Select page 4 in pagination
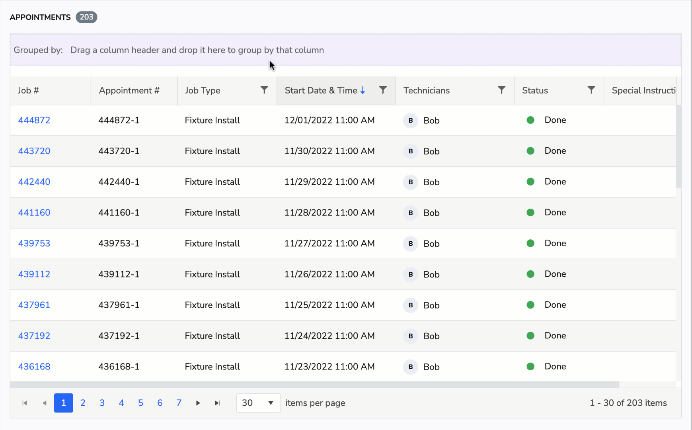Viewport: 692px width, 430px height. (121, 403)
